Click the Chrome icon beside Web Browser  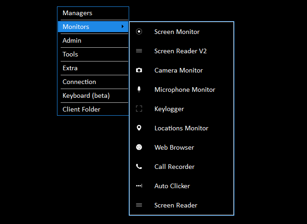tap(139, 147)
